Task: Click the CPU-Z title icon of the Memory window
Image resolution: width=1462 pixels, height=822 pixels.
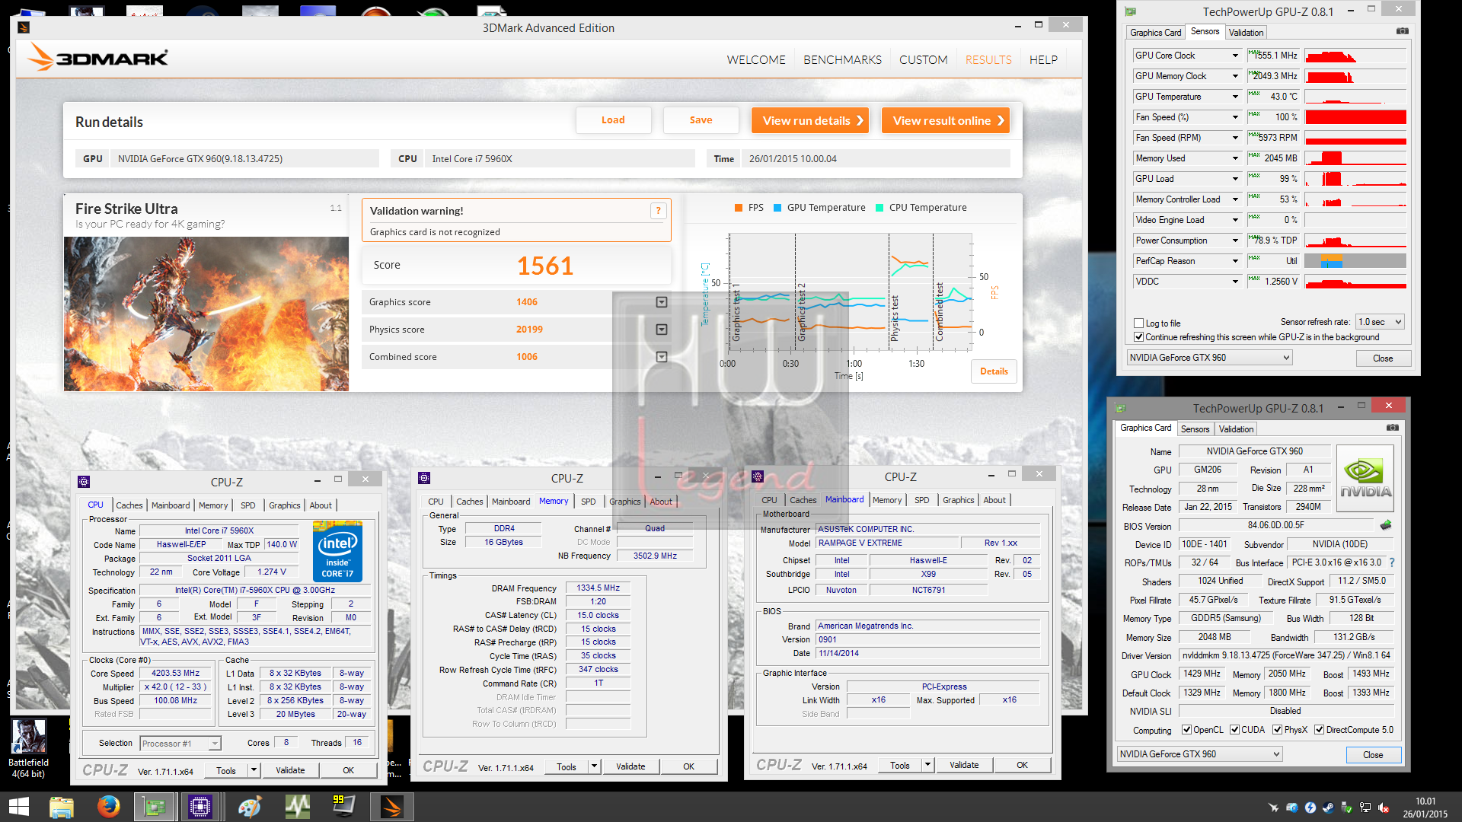Action: pos(424,478)
